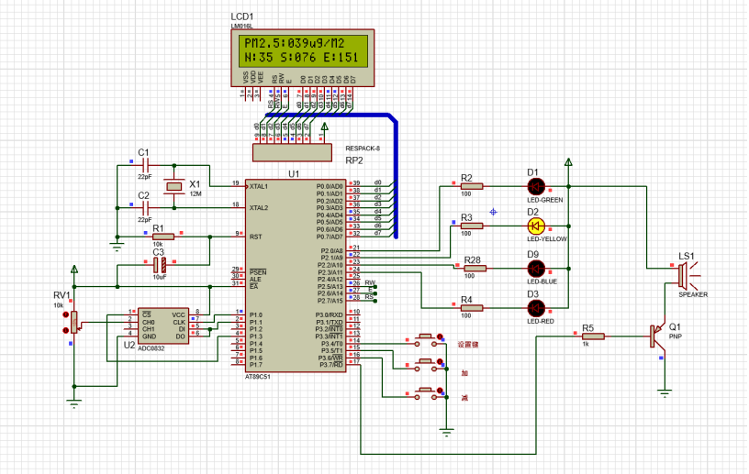Select capacitor C2 symbol
The height and width of the screenshot is (474, 749).
click(x=146, y=207)
